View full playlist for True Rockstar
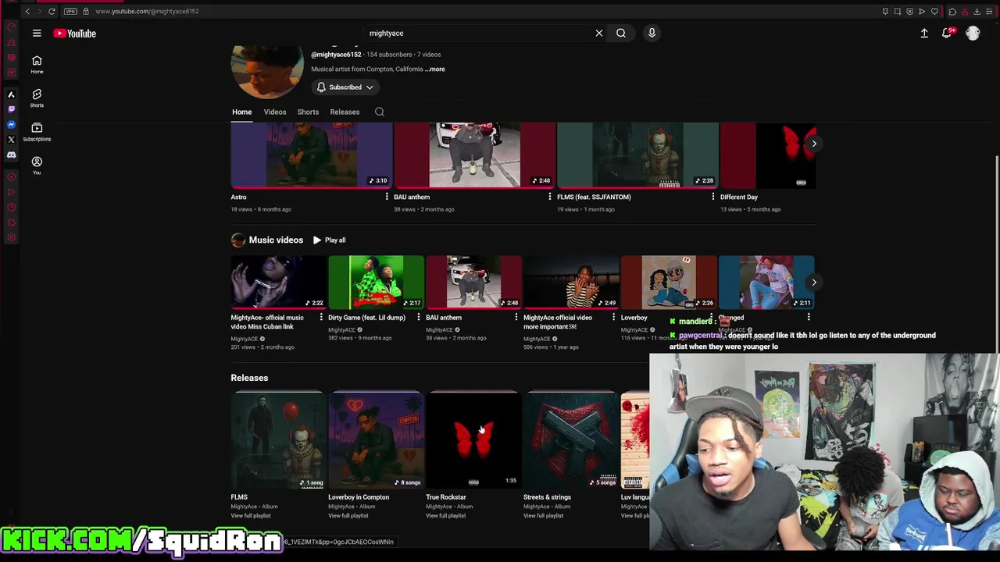This screenshot has width=1000, height=562. pyautogui.click(x=446, y=516)
